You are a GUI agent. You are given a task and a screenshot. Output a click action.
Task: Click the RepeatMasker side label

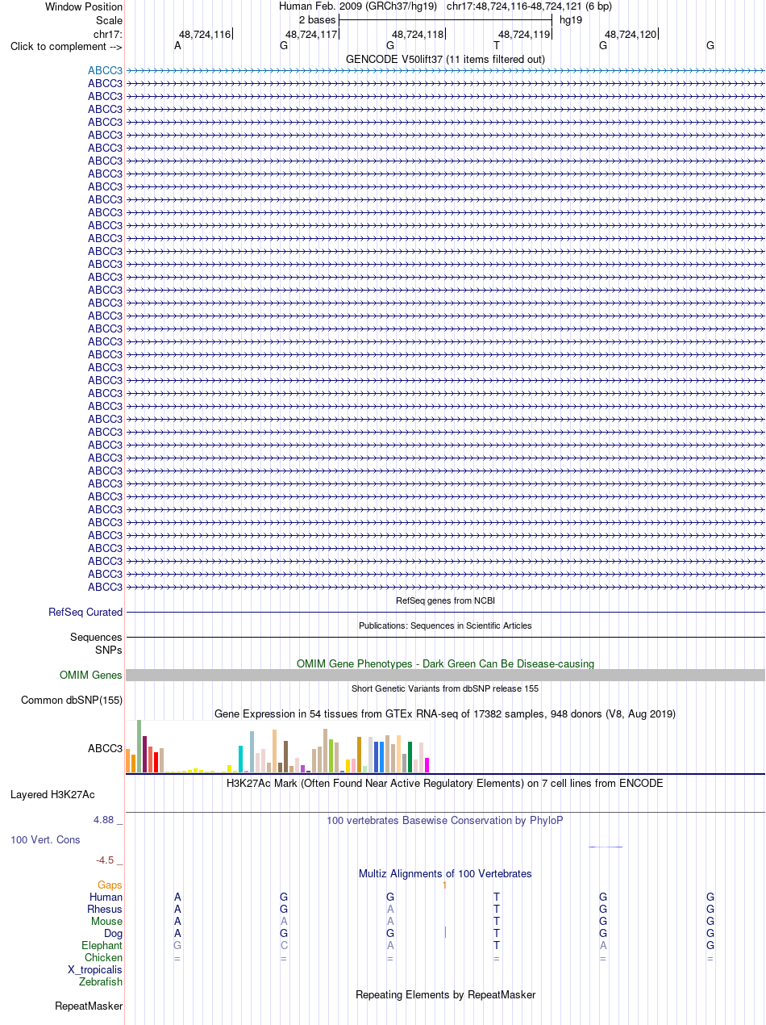[89, 1006]
